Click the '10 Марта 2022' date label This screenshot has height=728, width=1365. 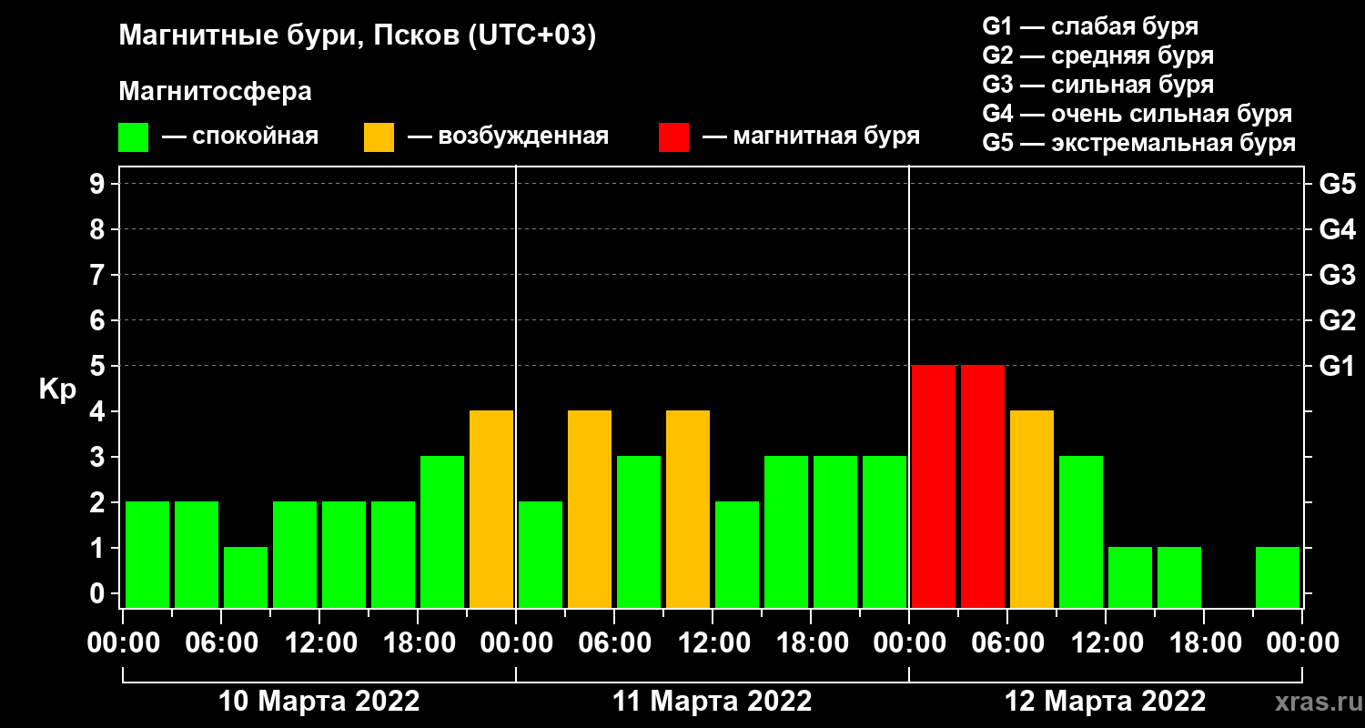pos(319,702)
